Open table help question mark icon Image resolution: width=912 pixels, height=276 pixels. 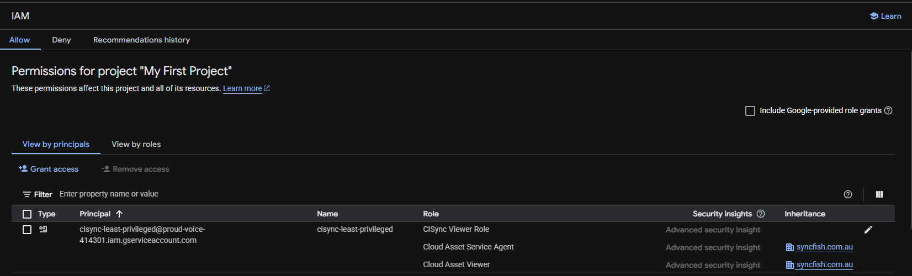tap(848, 194)
